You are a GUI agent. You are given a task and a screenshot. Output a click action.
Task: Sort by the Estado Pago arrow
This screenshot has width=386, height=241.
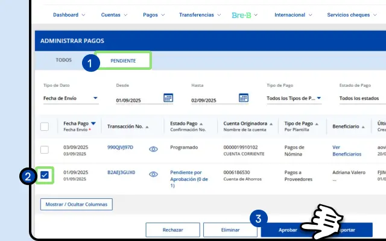[x=201, y=124]
